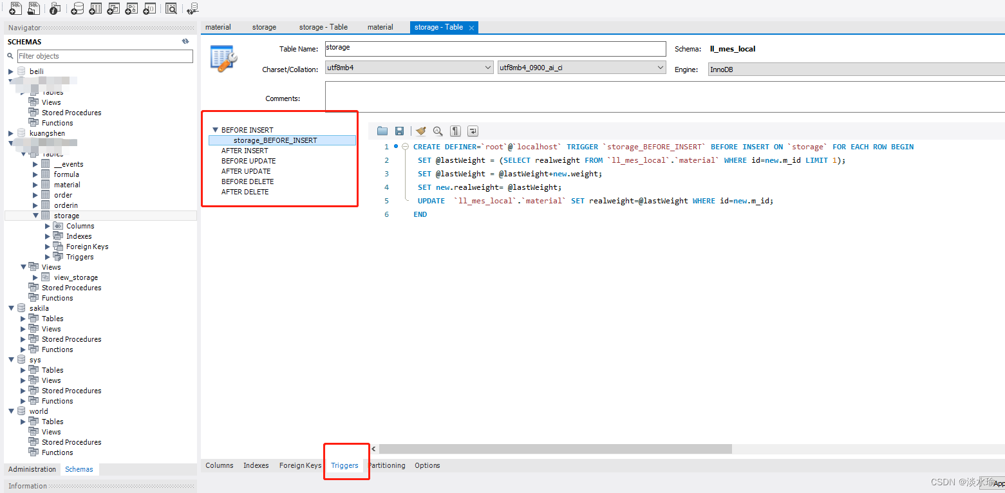Refresh the SCHEMAS list icon
The height and width of the screenshot is (493, 1005).
click(x=185, y=41)
